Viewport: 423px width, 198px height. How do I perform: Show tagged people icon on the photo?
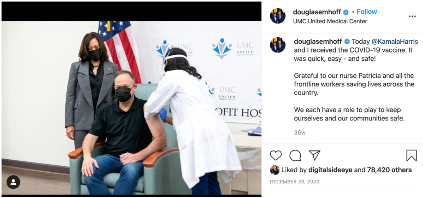(13, 182)
